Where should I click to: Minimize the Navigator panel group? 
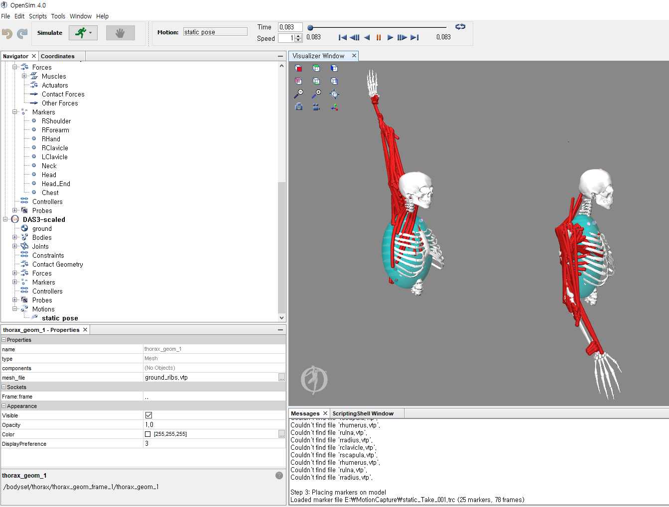point(280,56)
